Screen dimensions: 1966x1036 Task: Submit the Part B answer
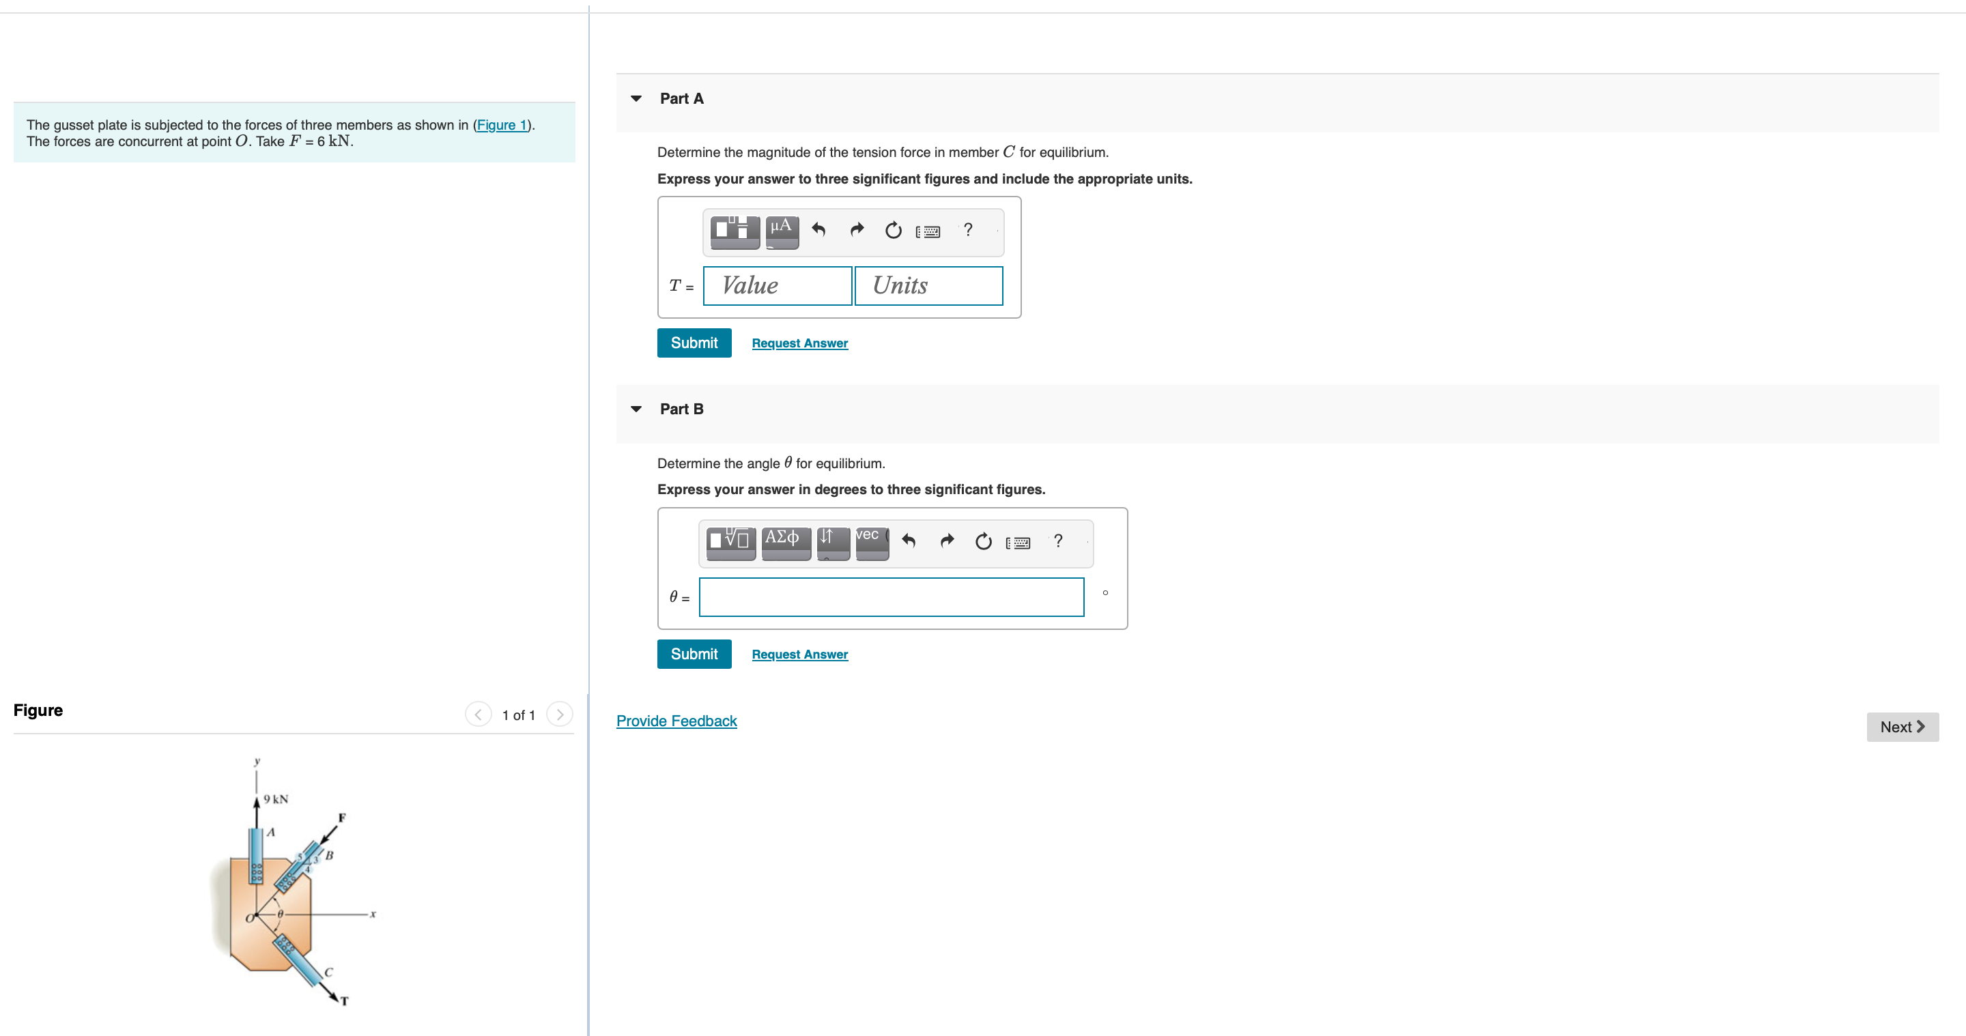point(693,654)
